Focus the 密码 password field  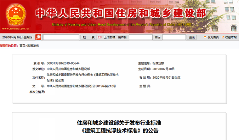tap(174, 37)
